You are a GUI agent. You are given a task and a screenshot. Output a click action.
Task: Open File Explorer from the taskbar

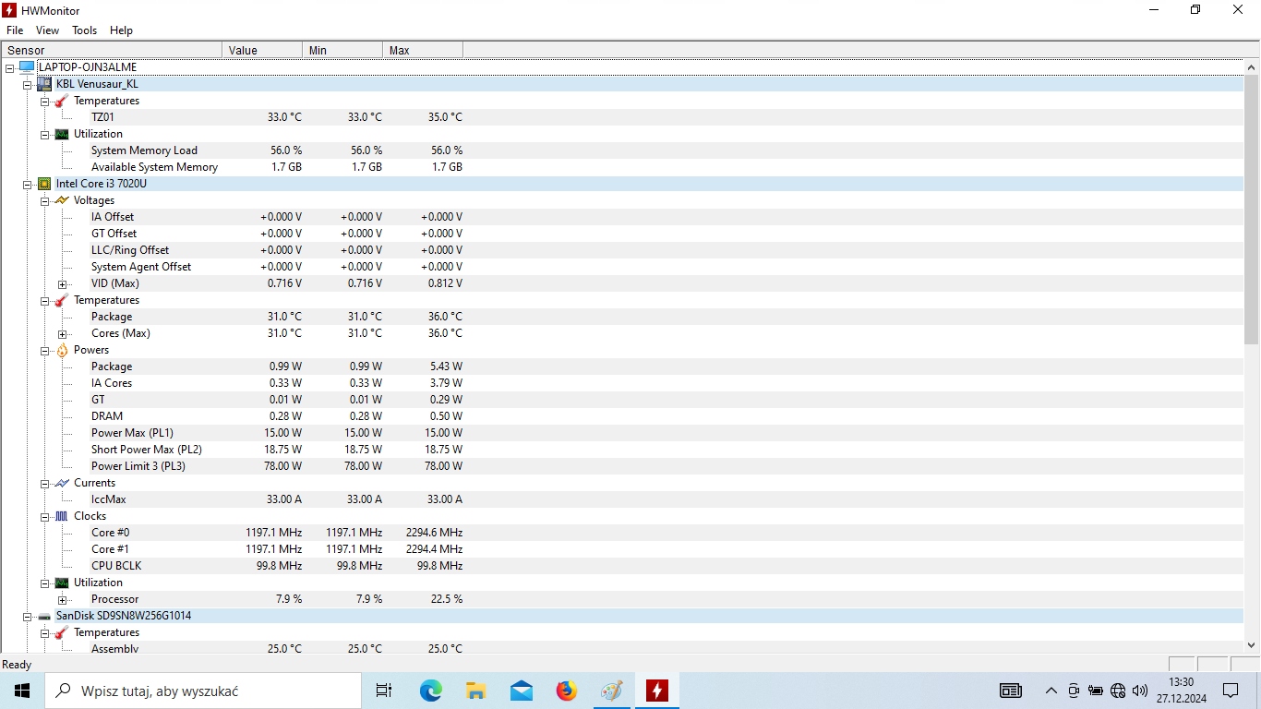[475, 691]
